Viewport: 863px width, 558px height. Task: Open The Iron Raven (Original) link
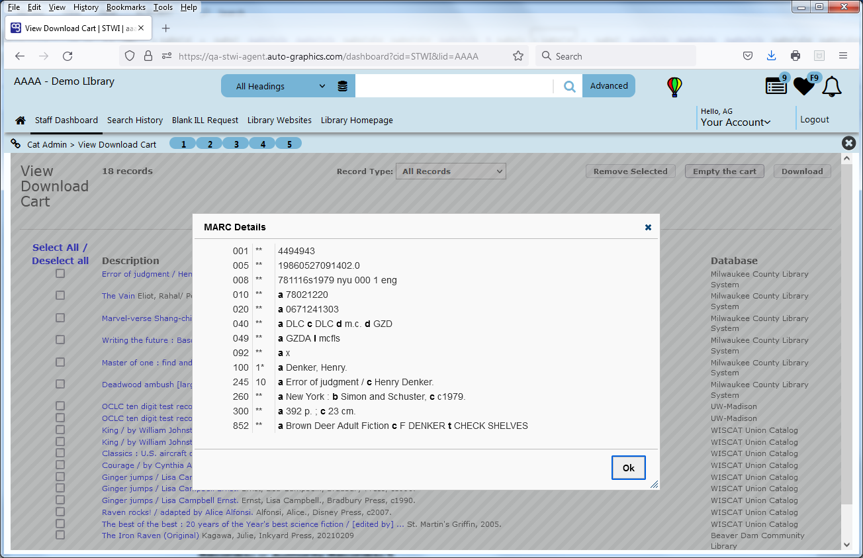150,535
